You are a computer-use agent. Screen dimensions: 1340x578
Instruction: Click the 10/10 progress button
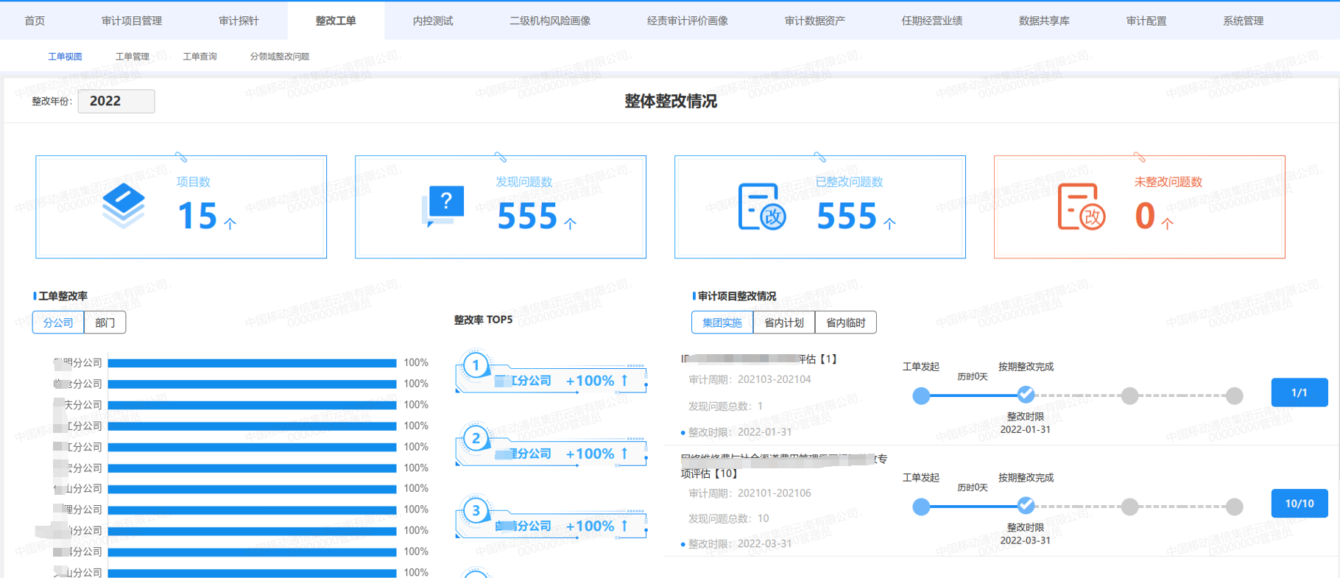pyautogui.click(x=1300, y=504)
